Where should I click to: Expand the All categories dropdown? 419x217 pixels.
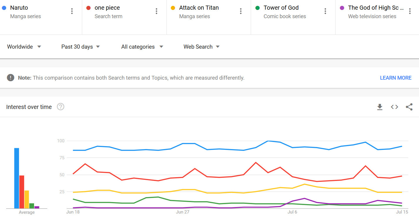[x=142, y=47]
